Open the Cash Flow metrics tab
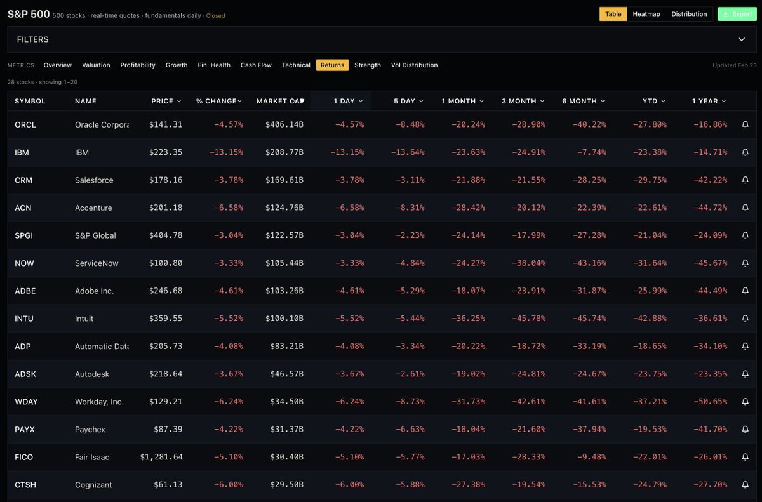Viewport: 762px width, 502px height. pos(256,65)
